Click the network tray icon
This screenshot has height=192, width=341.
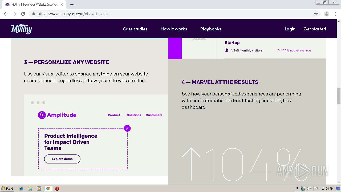303,189
